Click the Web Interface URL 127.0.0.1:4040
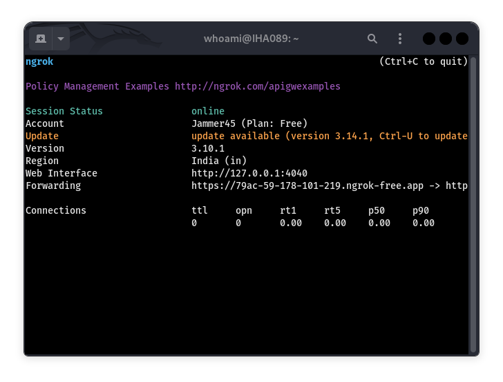The image size is (503, 382). coord(249,174)
